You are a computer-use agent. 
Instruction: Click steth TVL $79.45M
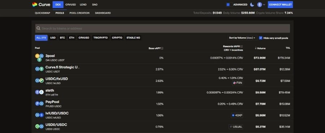pyautogui.click(x=285, y=93)
